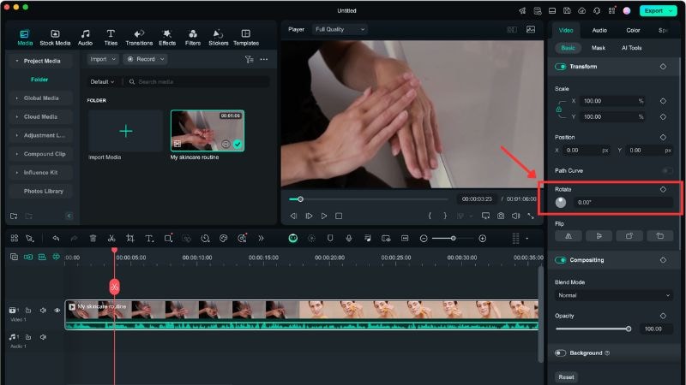Switch to properties Audio tab
The width and height of the screenshot is (686, 385).
click(599, 30)
